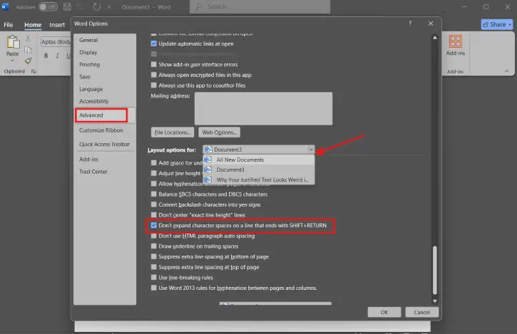
Task: Check Draw underline on trailing spaces
Action: coord(153,246)
